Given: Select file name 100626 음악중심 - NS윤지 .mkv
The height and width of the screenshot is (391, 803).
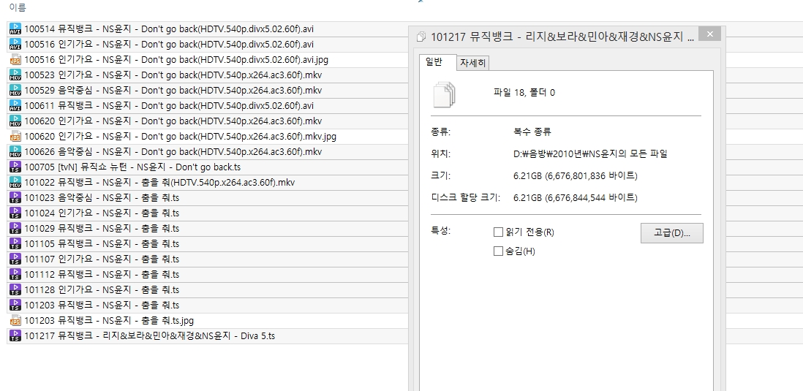Looking at the screenshot, I should point(173,152).
